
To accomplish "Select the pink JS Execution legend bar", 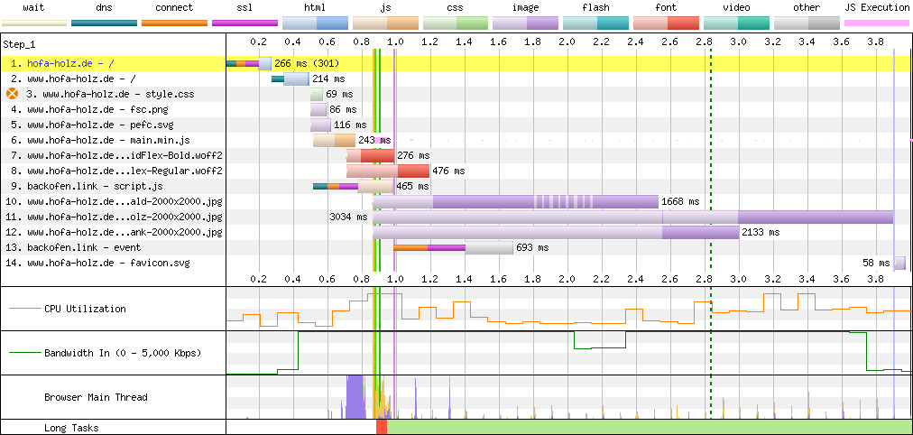I will [877, 23].
